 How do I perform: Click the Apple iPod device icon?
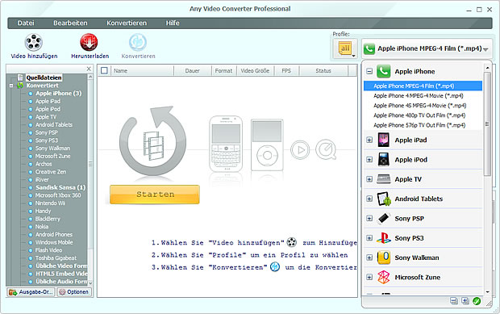pyautogui.click(x=384, y=159)
